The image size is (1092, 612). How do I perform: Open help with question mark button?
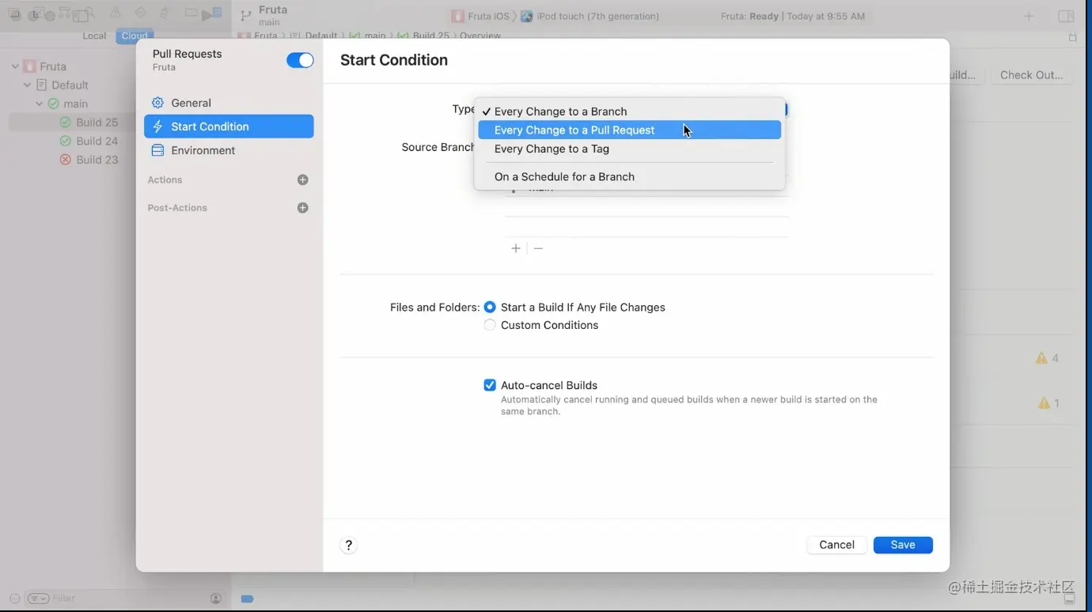[348, 545]
